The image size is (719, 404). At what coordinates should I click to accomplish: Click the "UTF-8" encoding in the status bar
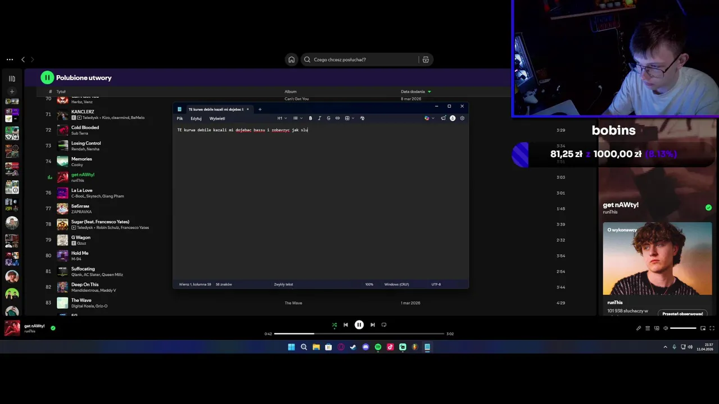[436, 284]
